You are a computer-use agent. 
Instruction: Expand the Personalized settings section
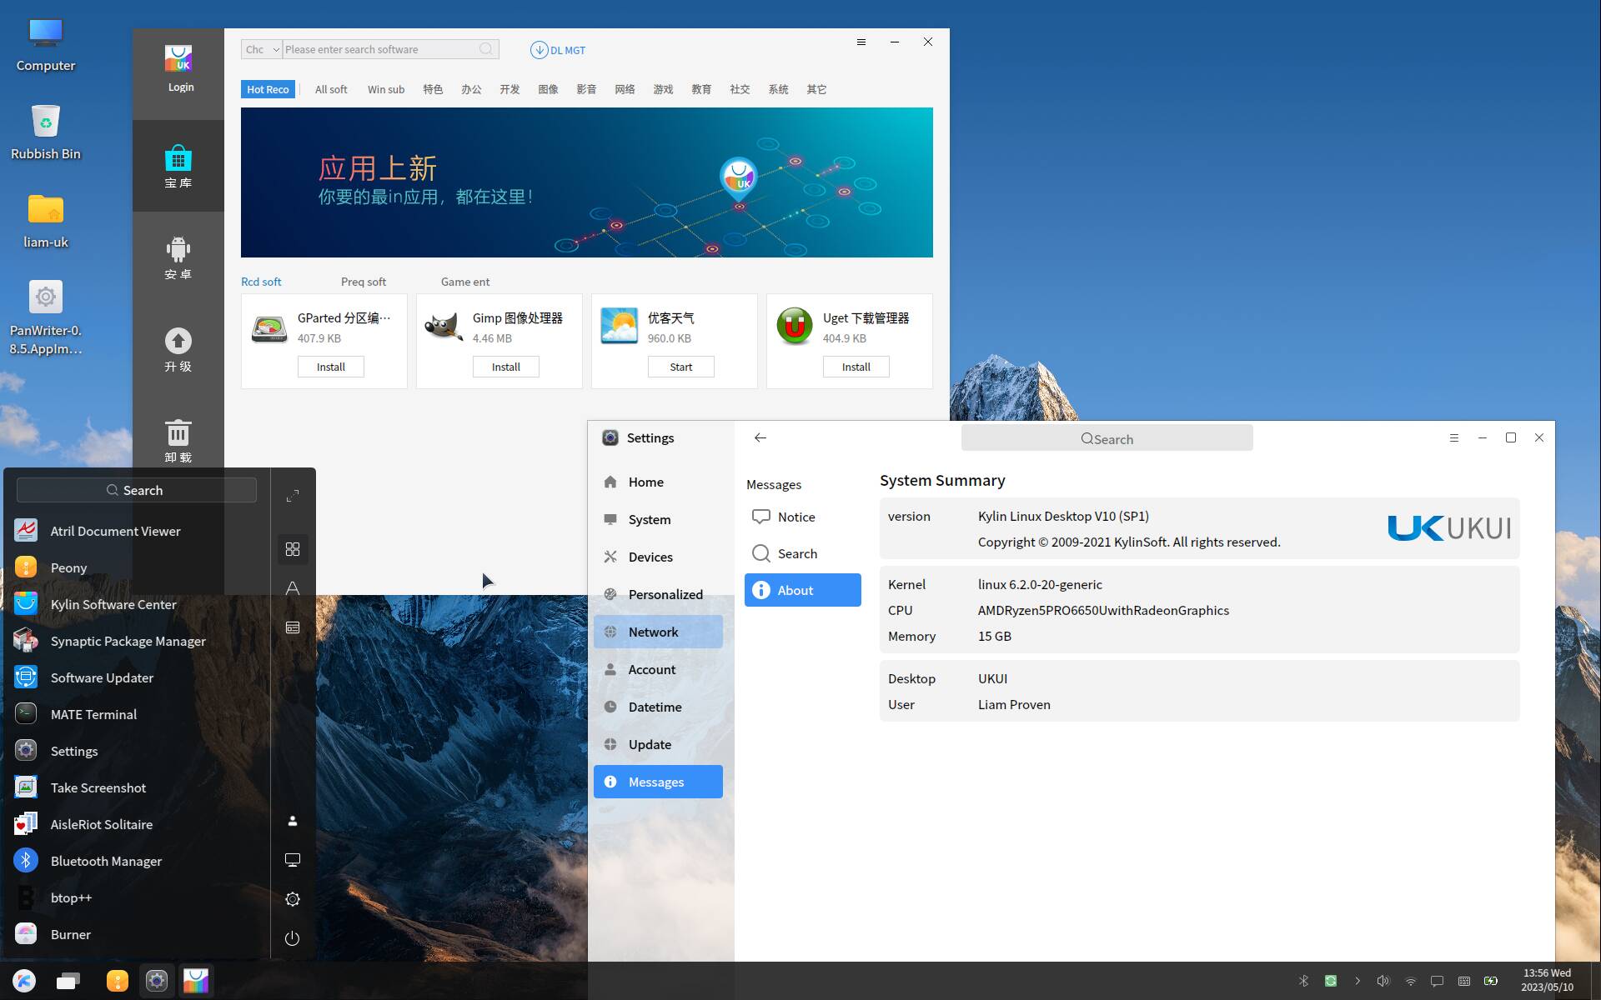664,593
